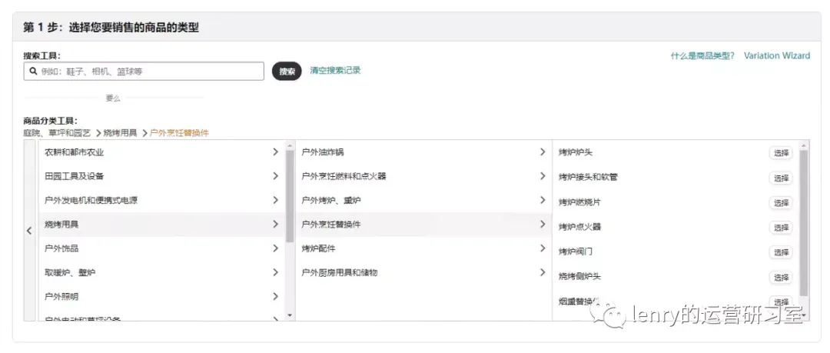
Task: Expand 烤炉配件 subcategory
Action: [543, 248]
